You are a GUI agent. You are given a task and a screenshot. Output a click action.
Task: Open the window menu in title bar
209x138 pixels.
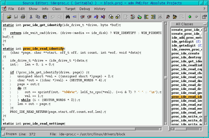(x=3, y=3)
